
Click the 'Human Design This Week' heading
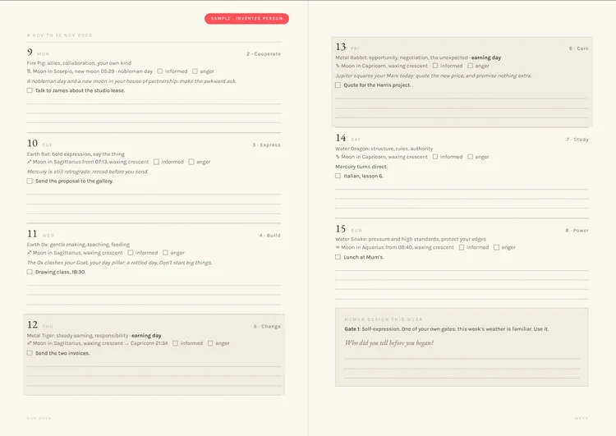point(384,319)
